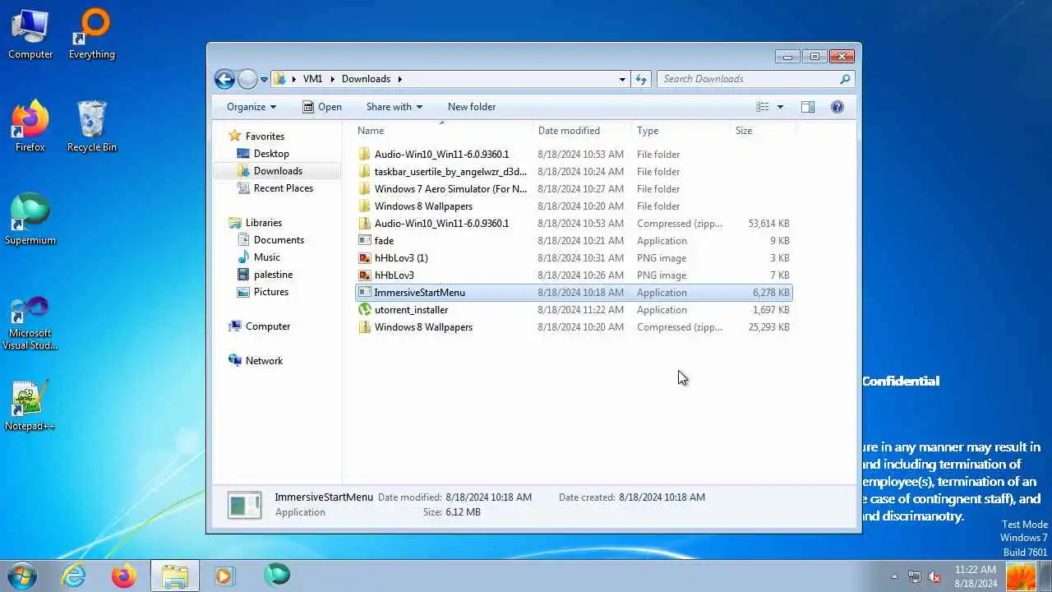Click the muted volume tray icon
The image size is (1052, 592).
coord(934,576)
